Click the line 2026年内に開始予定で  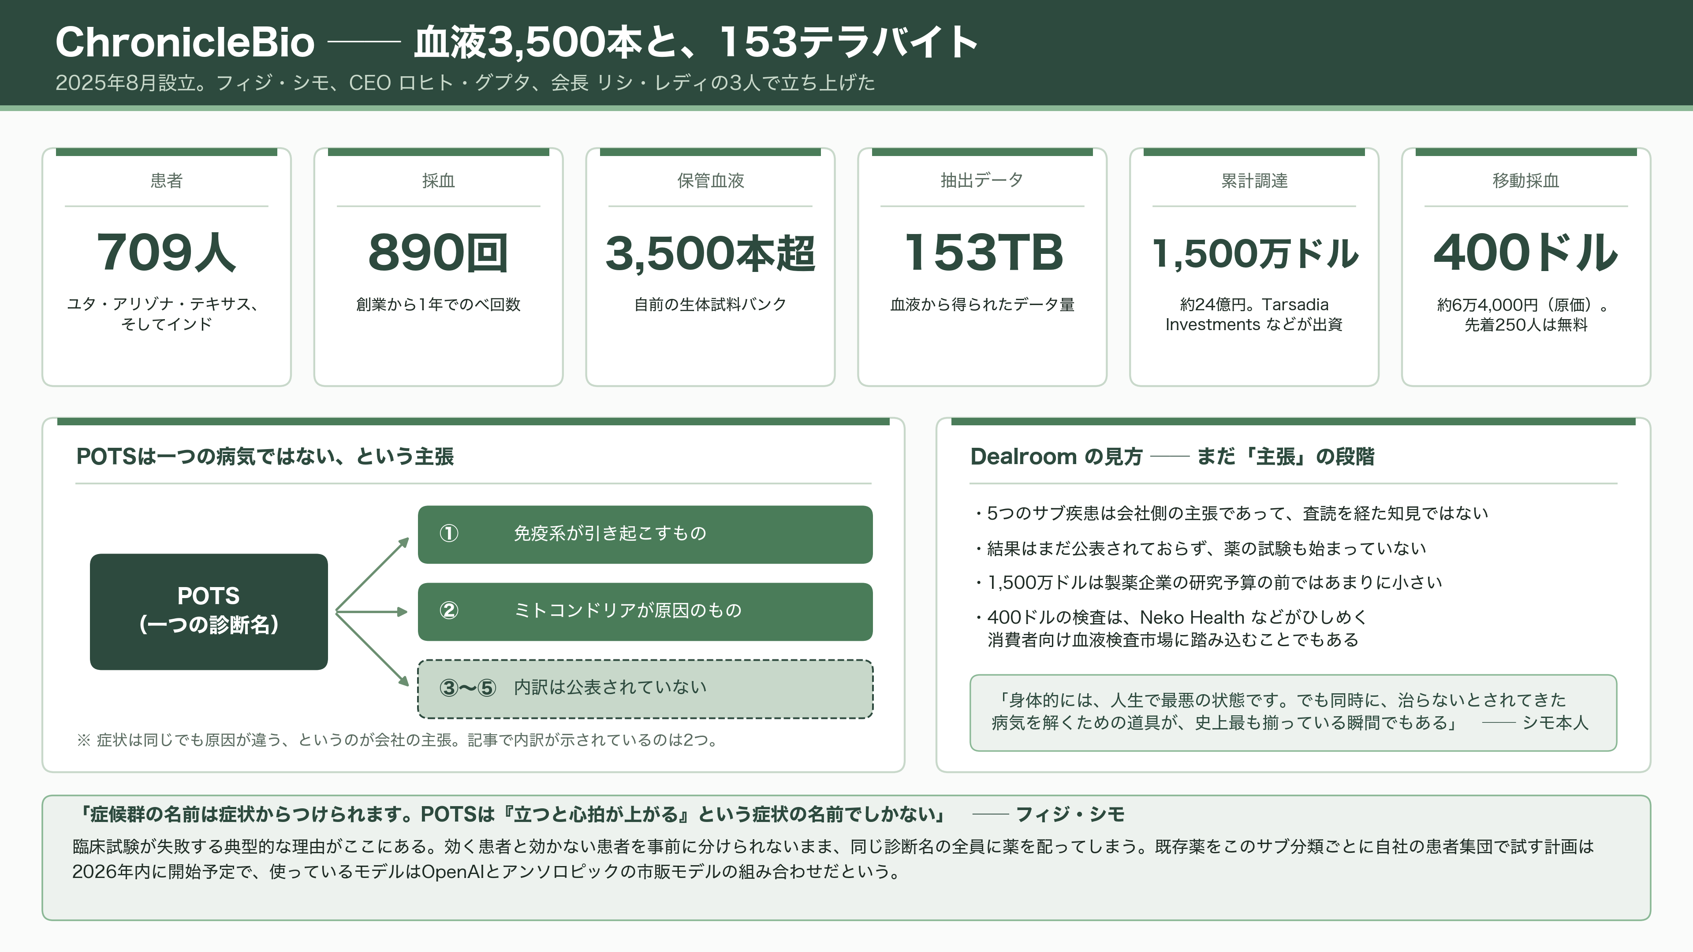pos(486,872)
